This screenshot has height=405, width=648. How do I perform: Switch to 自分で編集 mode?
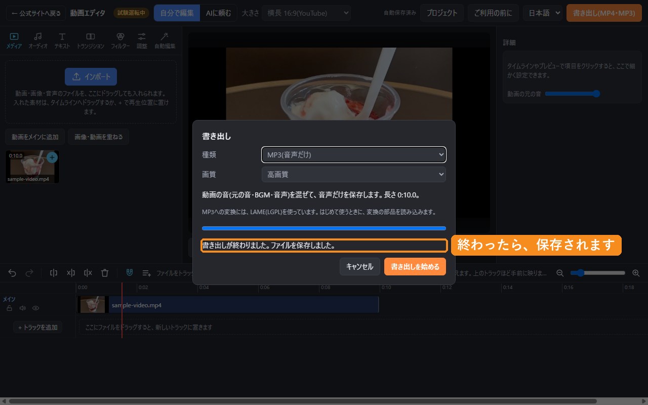(x=177, y=13)
